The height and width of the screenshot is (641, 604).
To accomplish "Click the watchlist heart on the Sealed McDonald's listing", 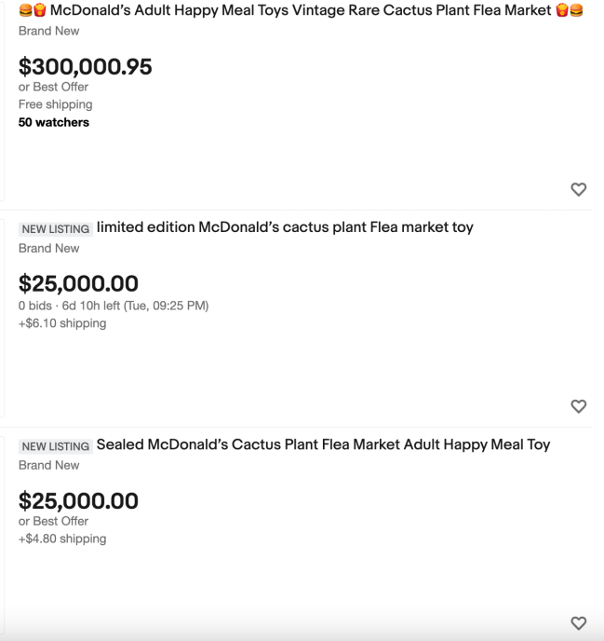I will click(x=578, y=622).
